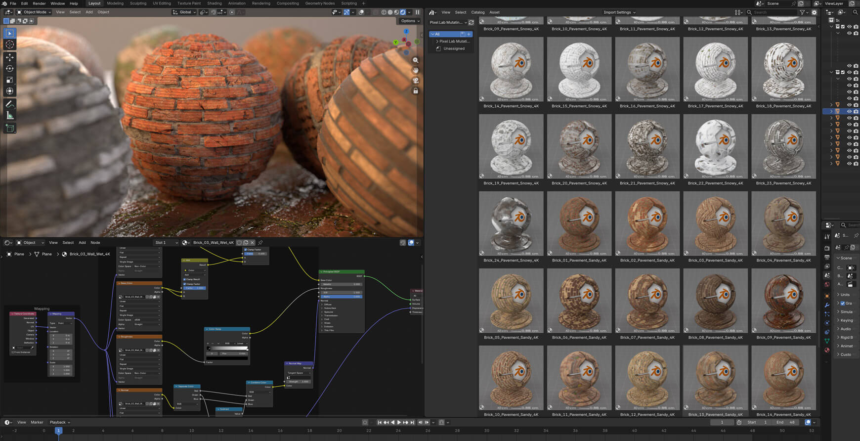
Task: Toggle camera view with the viewport camera gizmo
Action: [416, 81]
